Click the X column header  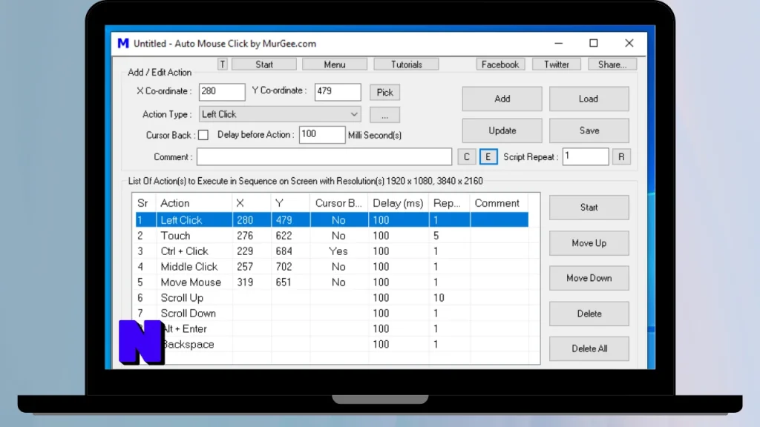[252, 203]
